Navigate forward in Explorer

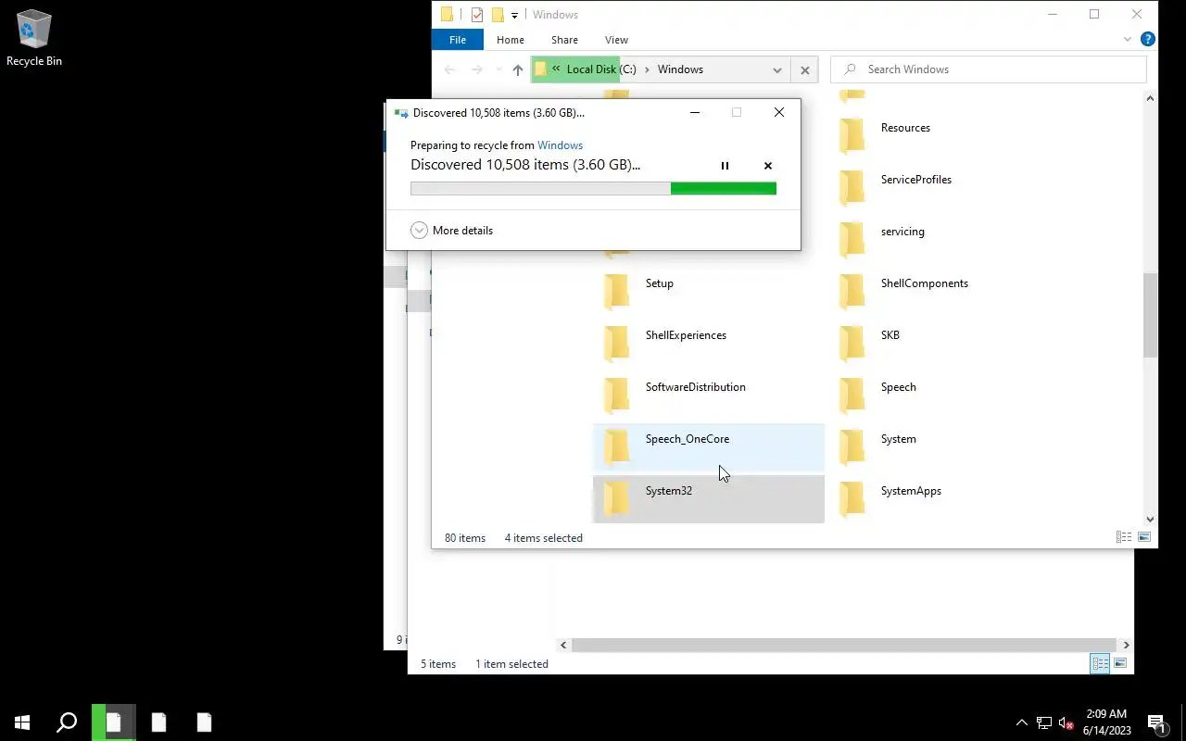click(x=476, y=69)
